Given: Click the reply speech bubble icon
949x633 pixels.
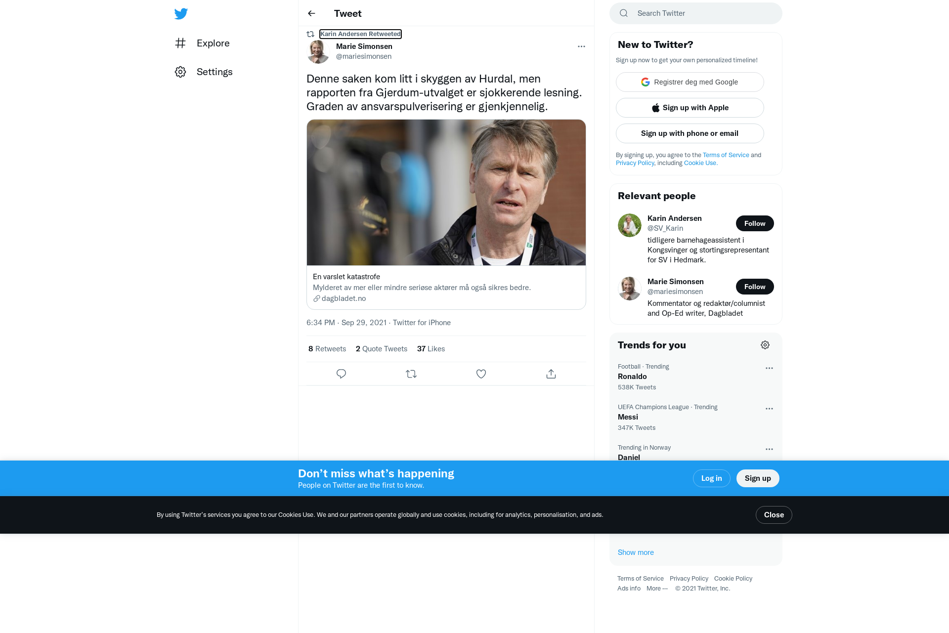Looking at the screenshot, I should point(341,374).
